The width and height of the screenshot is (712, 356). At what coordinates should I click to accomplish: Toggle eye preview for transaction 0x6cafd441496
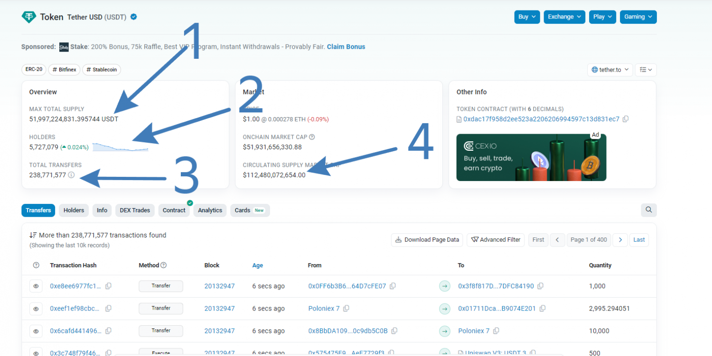pos(36,331)
